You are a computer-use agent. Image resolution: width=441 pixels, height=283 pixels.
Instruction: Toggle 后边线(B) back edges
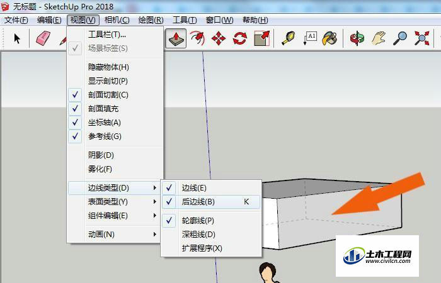pyautogui.click(x=211, y=202)
